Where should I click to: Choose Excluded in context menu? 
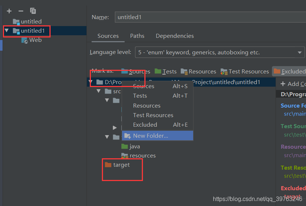tap(158, 125)
